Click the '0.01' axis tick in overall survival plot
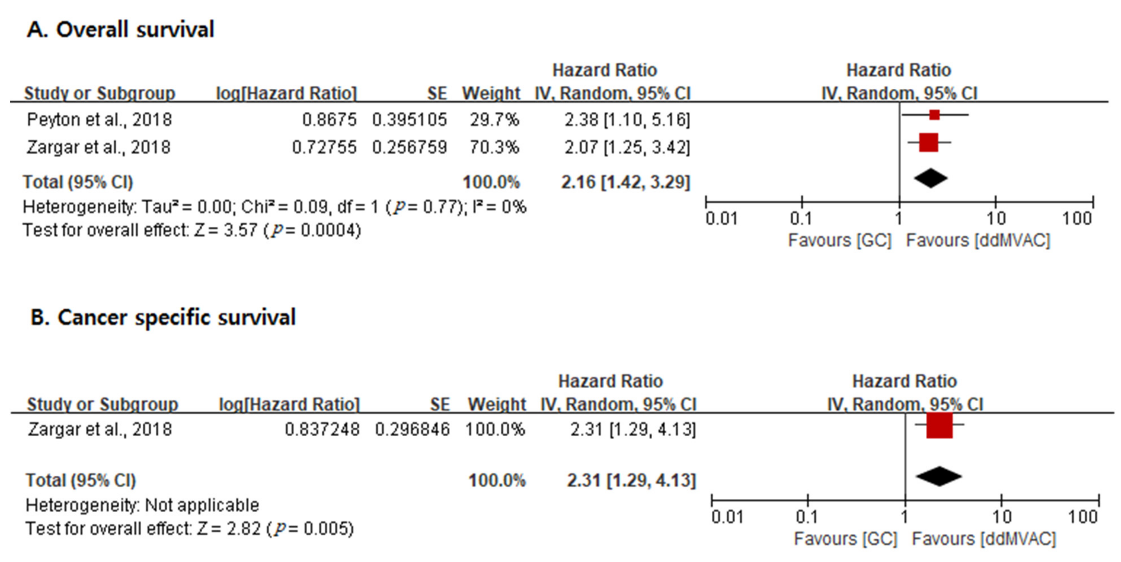Image resolution: width=1121 pixels, height=562 pixels. point(722,218)
